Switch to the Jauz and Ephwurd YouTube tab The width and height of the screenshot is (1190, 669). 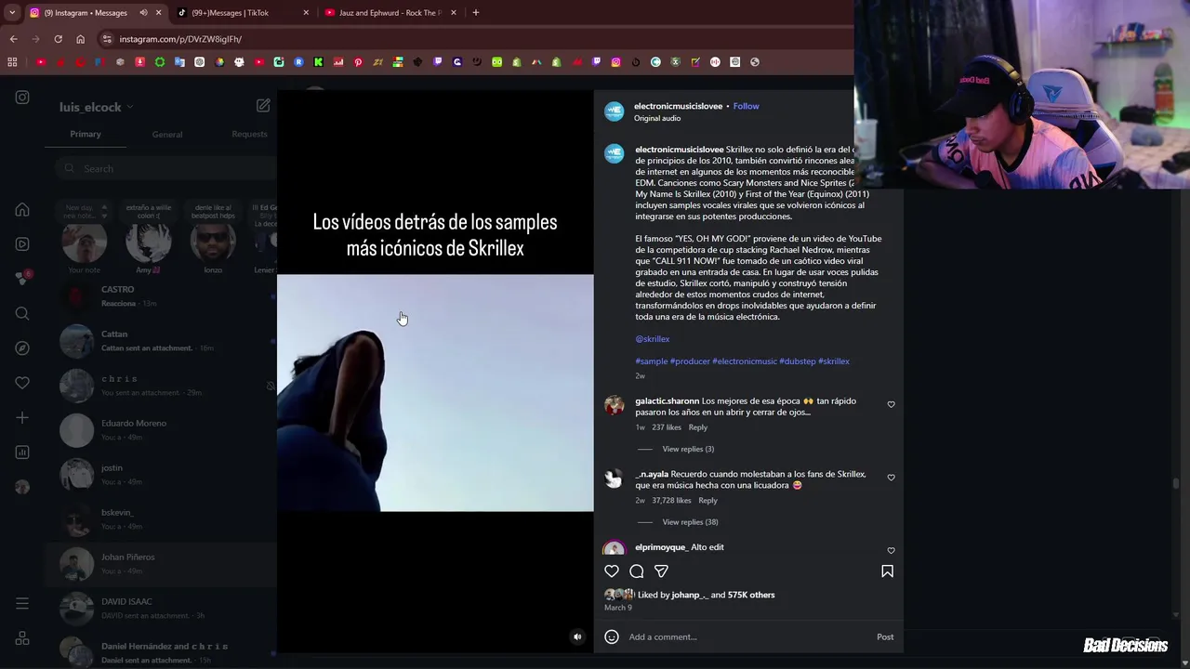coord(390,13)
